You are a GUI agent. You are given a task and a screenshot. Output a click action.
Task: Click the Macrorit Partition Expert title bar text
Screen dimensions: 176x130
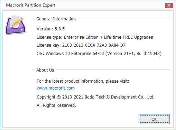pos(31,5)
